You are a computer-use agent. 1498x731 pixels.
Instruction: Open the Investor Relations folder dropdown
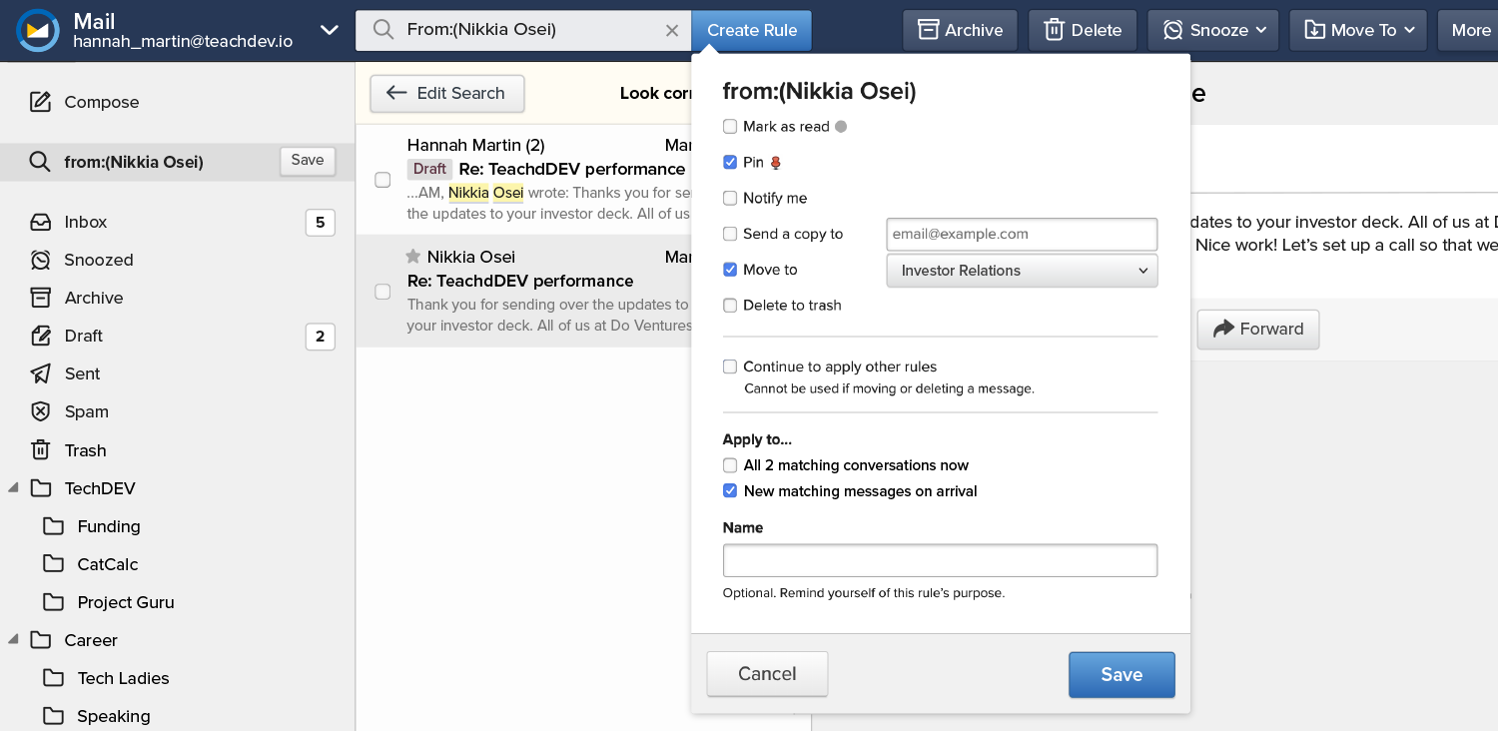1022,271
